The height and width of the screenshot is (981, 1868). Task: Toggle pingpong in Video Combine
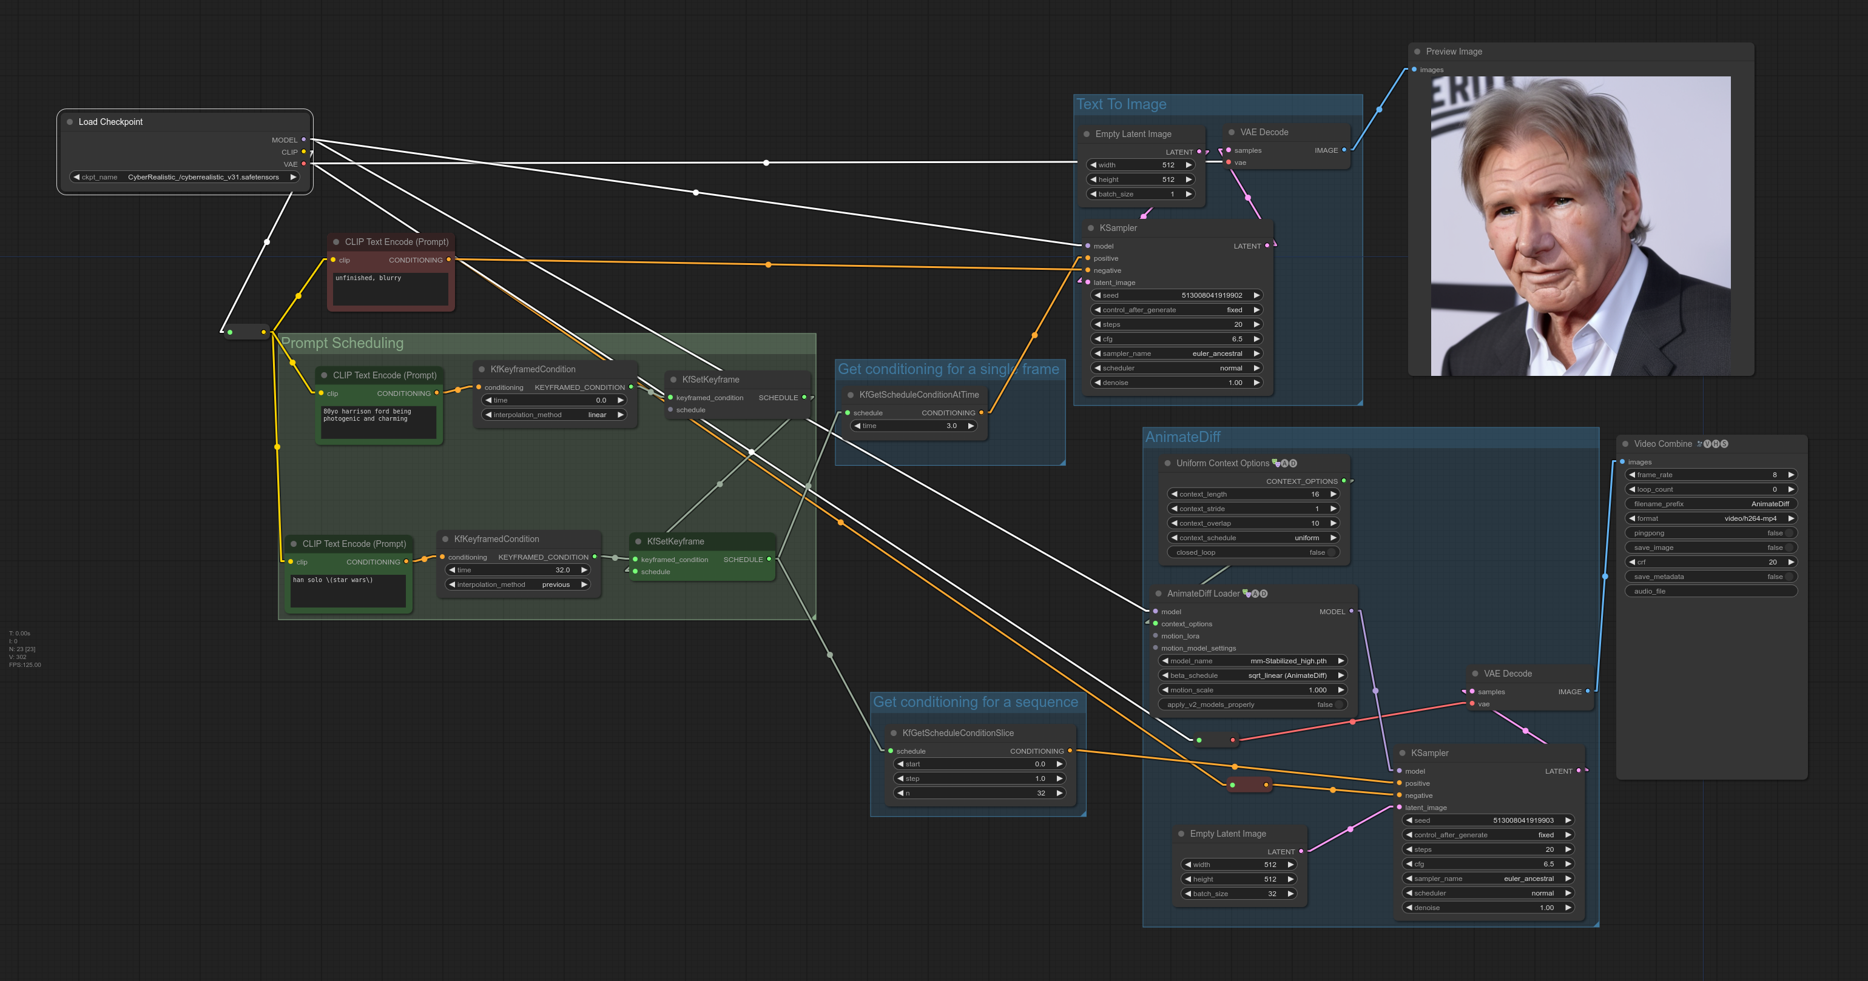pyautogui.click(x=1789, y=534)
